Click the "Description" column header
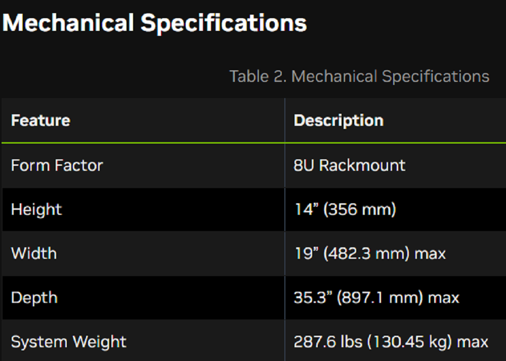Image resolution: width=506 pixels, height=361 pixels. (x=339, y=120)
